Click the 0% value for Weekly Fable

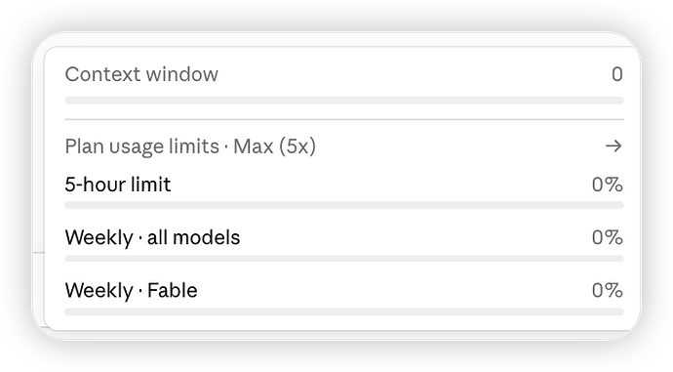pyautogui.click(x=608, y=290)
